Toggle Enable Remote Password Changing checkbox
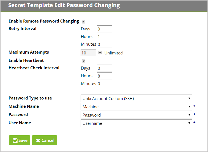The image size is (208, 152). click(83, 22)
